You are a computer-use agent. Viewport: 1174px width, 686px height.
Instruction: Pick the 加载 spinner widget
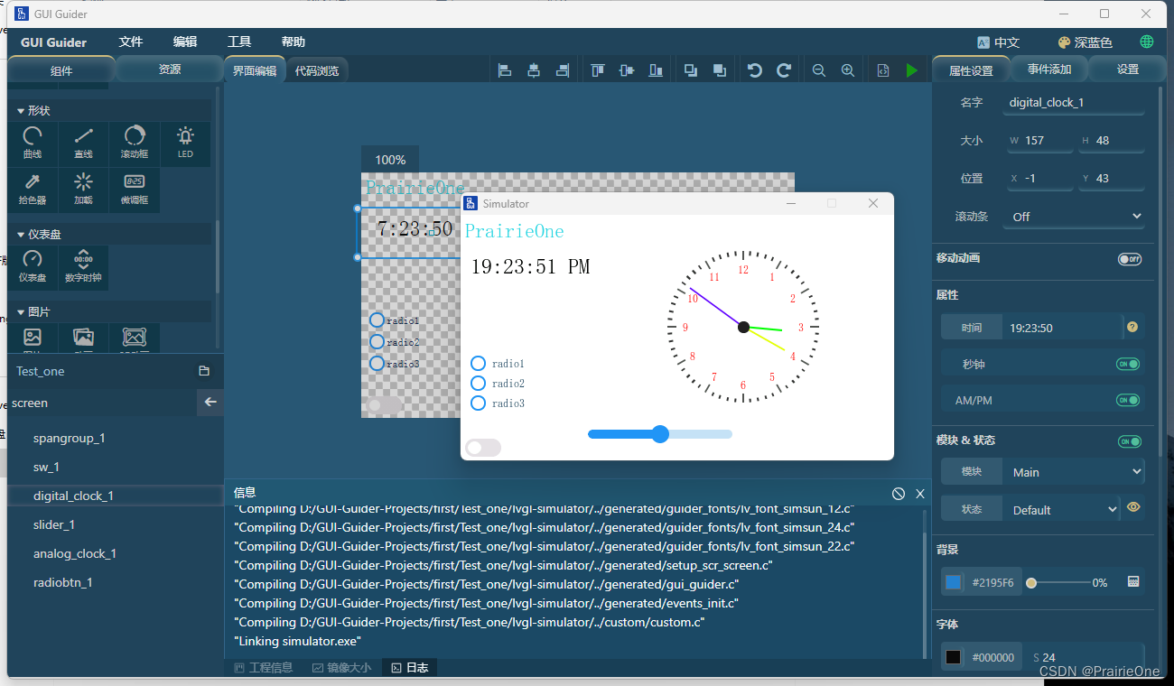(x=83, y=190)
